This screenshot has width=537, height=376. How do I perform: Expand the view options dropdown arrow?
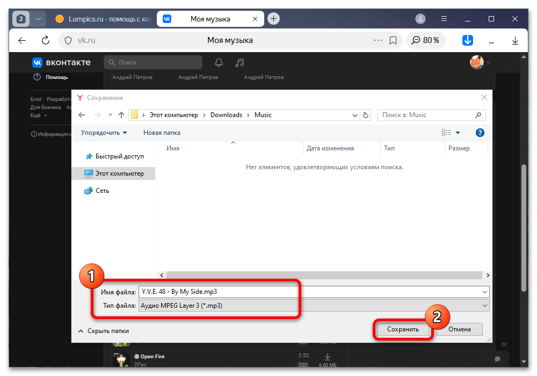[x=458, y=133]
